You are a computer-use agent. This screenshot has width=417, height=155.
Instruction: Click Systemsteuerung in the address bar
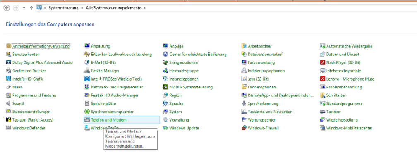pyautogui.click(x=64, y=8)
